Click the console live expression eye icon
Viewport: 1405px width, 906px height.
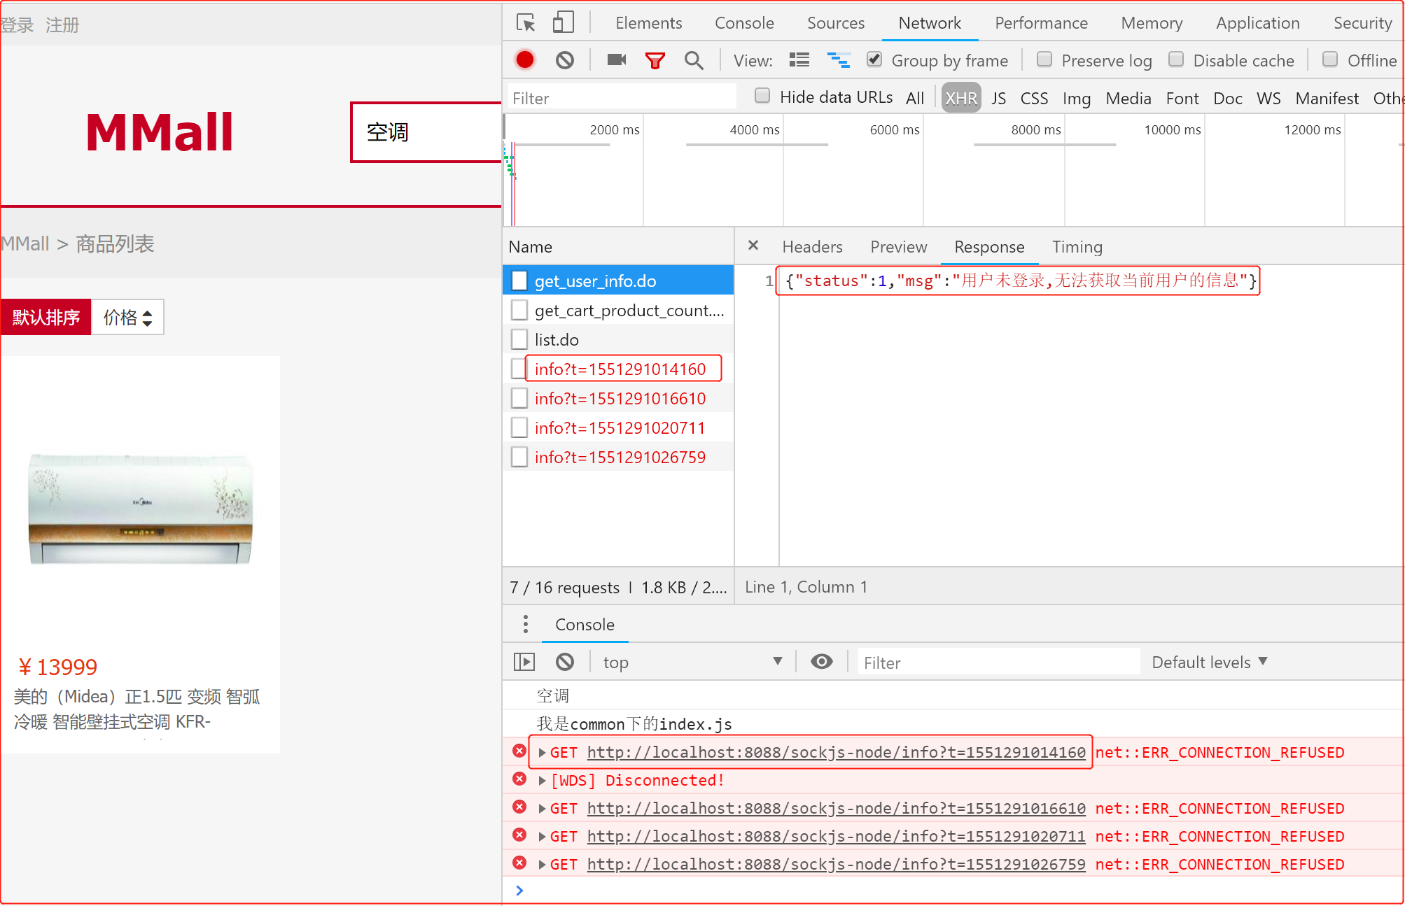click(821, 662)
